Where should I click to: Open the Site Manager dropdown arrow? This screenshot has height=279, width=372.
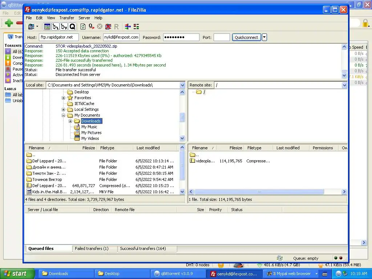pos(37,27)
